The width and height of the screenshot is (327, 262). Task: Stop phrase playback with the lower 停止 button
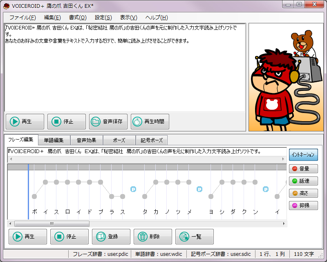(x=69, y=237)
